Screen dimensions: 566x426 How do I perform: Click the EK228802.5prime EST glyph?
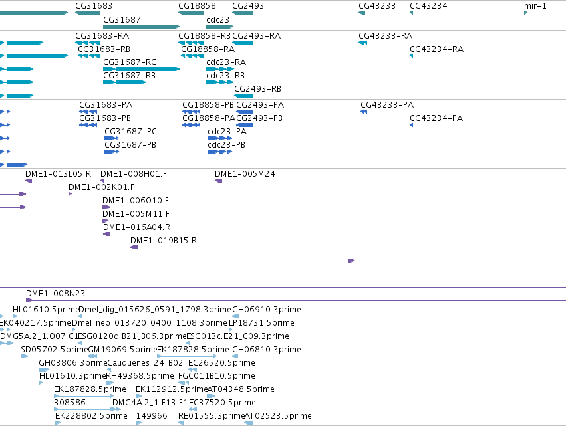(58, 423)
